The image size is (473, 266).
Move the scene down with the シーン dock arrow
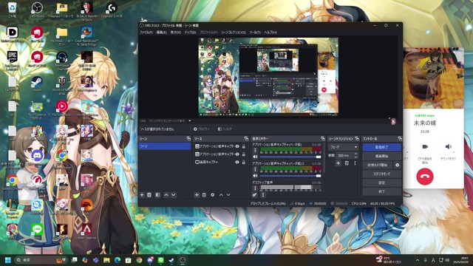174,195
